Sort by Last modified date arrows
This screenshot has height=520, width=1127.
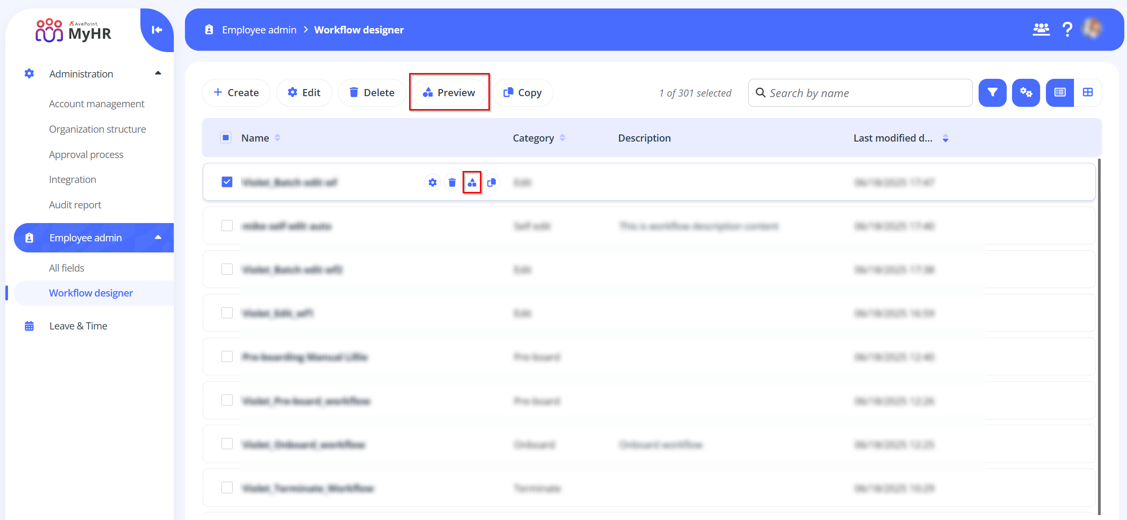[x=945, y=138]
